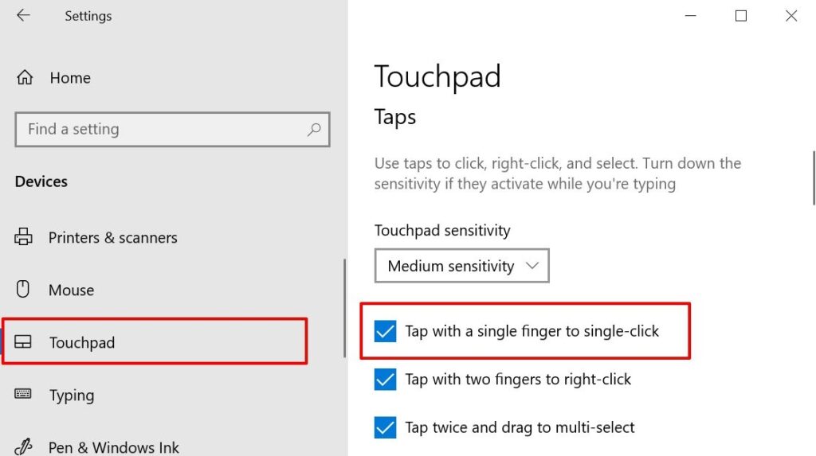816x456 pixels.
Task: Click the Pen & Windows Ink icon
Action: pyautogui.click(x=23, y=446)
